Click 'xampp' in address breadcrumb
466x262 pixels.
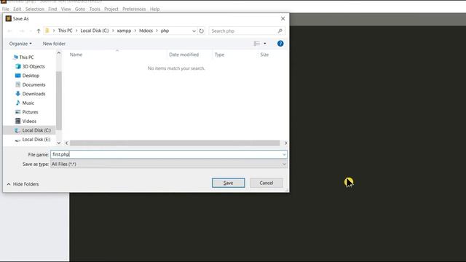[124, 31]
